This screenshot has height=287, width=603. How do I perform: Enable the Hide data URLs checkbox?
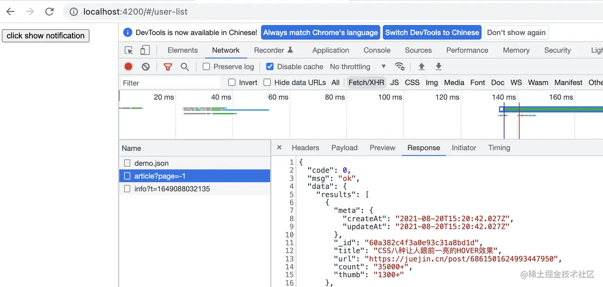pyautogui.click(x=267, y=82)
